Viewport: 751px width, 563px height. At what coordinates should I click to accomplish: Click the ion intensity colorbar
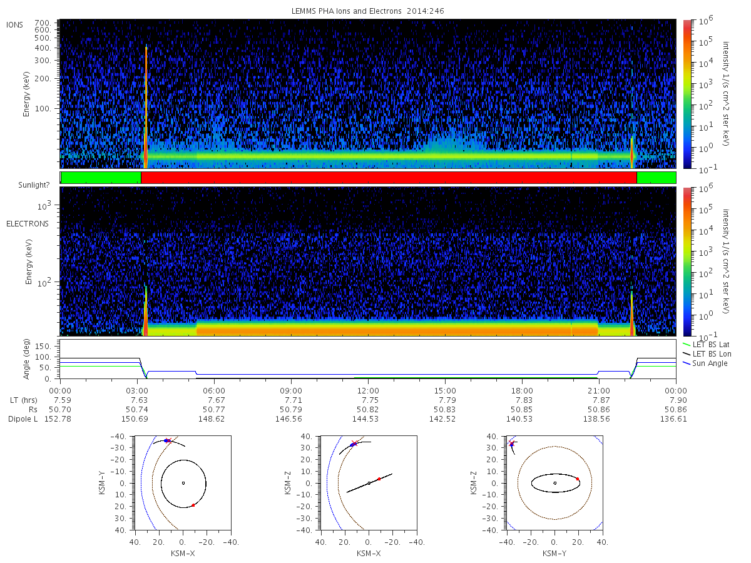tap(687, 94)
